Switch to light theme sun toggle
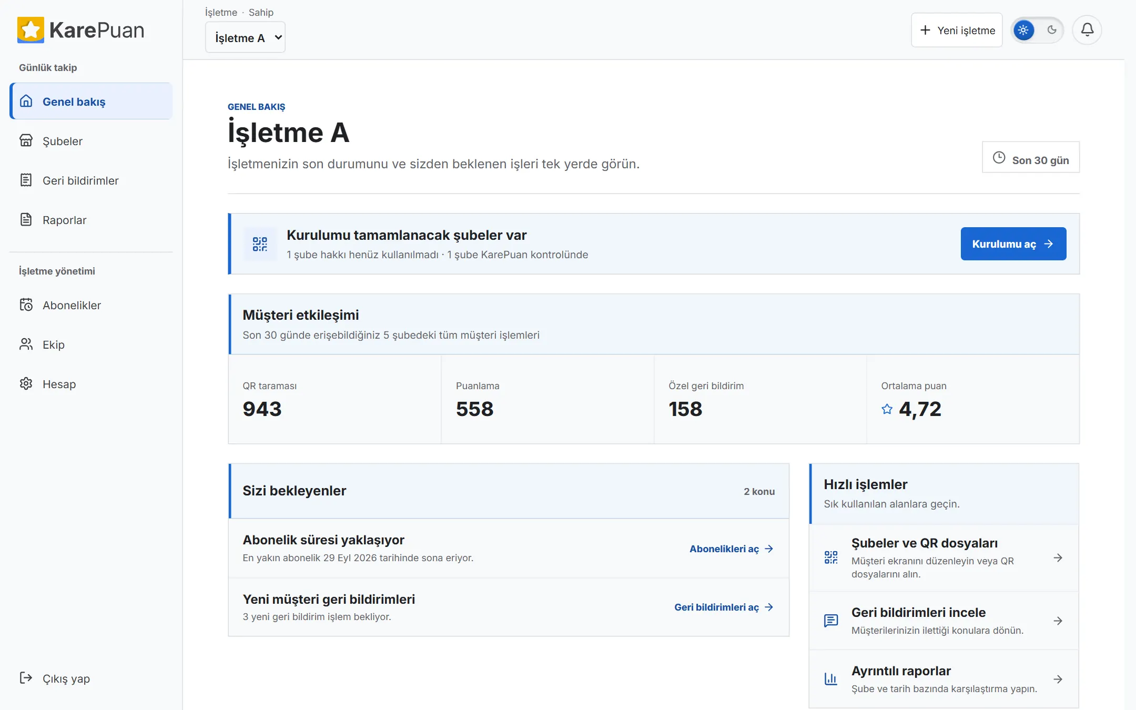Viewport: 1136px width, 710px height. [1023, 30]
